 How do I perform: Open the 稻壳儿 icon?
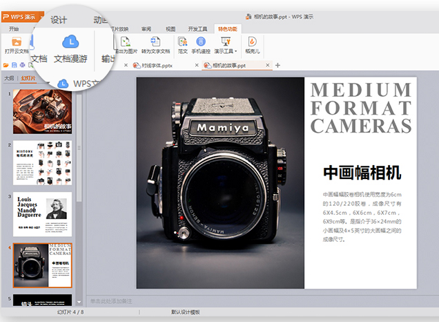point(253,42)
